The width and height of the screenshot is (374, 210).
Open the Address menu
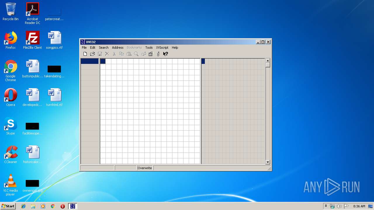[118, 48]
